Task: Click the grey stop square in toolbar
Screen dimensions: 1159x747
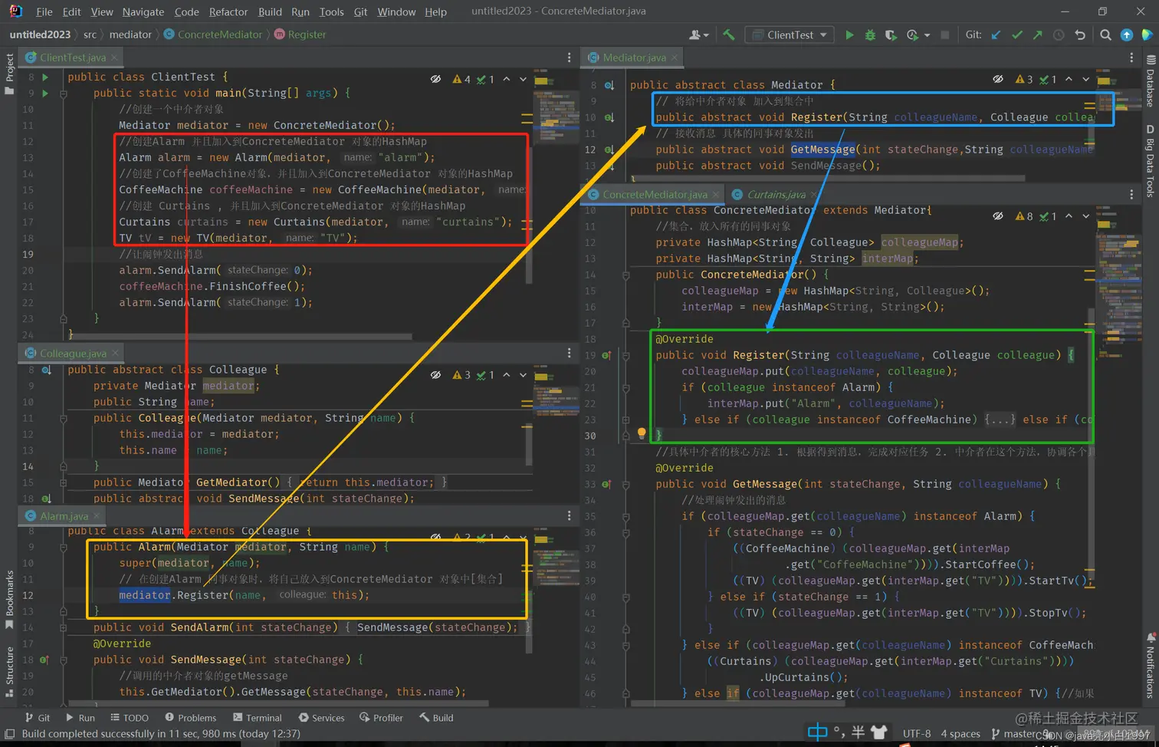Action: point(945,35)
